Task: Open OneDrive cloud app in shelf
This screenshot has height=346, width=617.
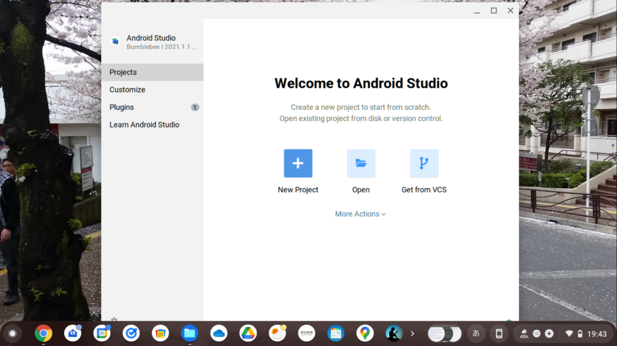Action: click(219, 333)
